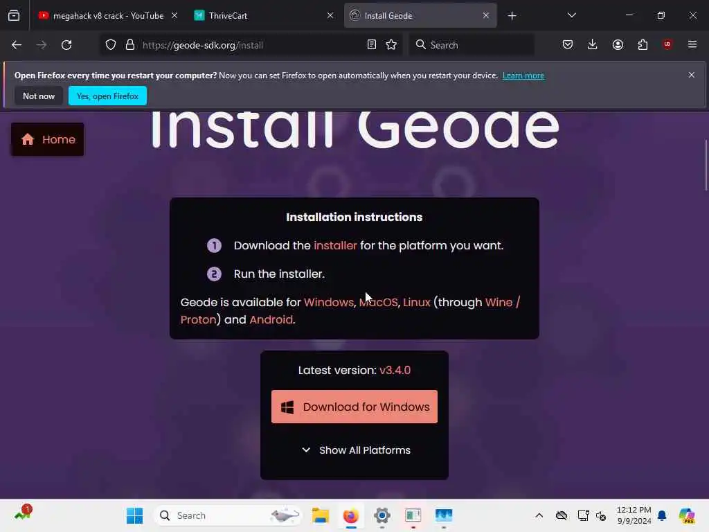Open the Firefox application menu
This screenshot has width=709, height=532.
click(x=692, y=44)
